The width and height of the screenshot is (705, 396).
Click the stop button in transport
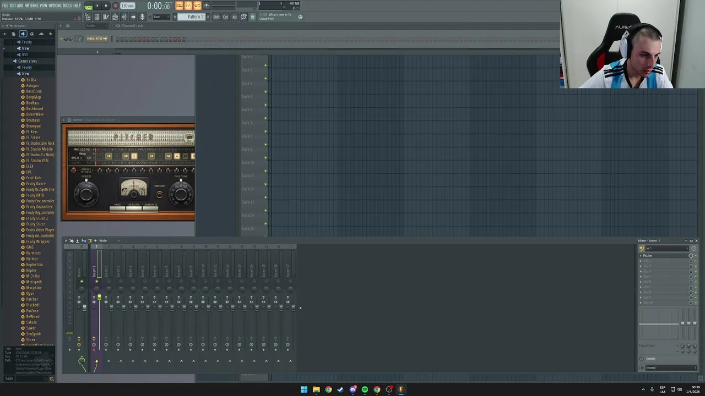(106, 6)
